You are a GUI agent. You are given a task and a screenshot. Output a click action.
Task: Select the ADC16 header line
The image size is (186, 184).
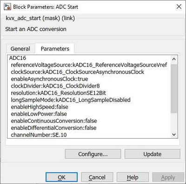pyautogui.click(x=18, y=58)
